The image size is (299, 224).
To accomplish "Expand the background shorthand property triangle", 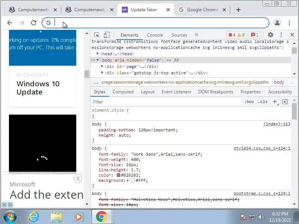I will 128,180.
